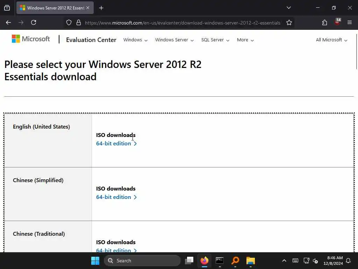Click the Microsoft logo
This screenshot has height=269, width=358.
click(x=31, y=39)
